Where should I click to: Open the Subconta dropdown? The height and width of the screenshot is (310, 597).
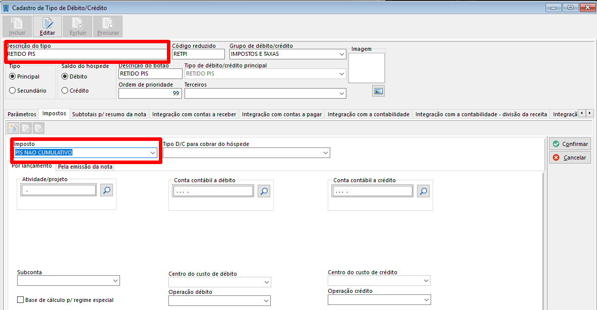click(x=115, y=281)
